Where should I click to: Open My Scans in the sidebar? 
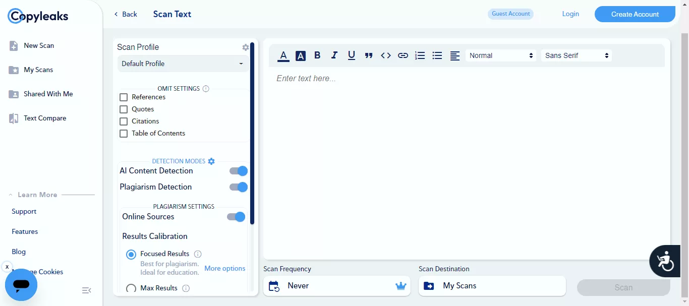tap(38, 70)
